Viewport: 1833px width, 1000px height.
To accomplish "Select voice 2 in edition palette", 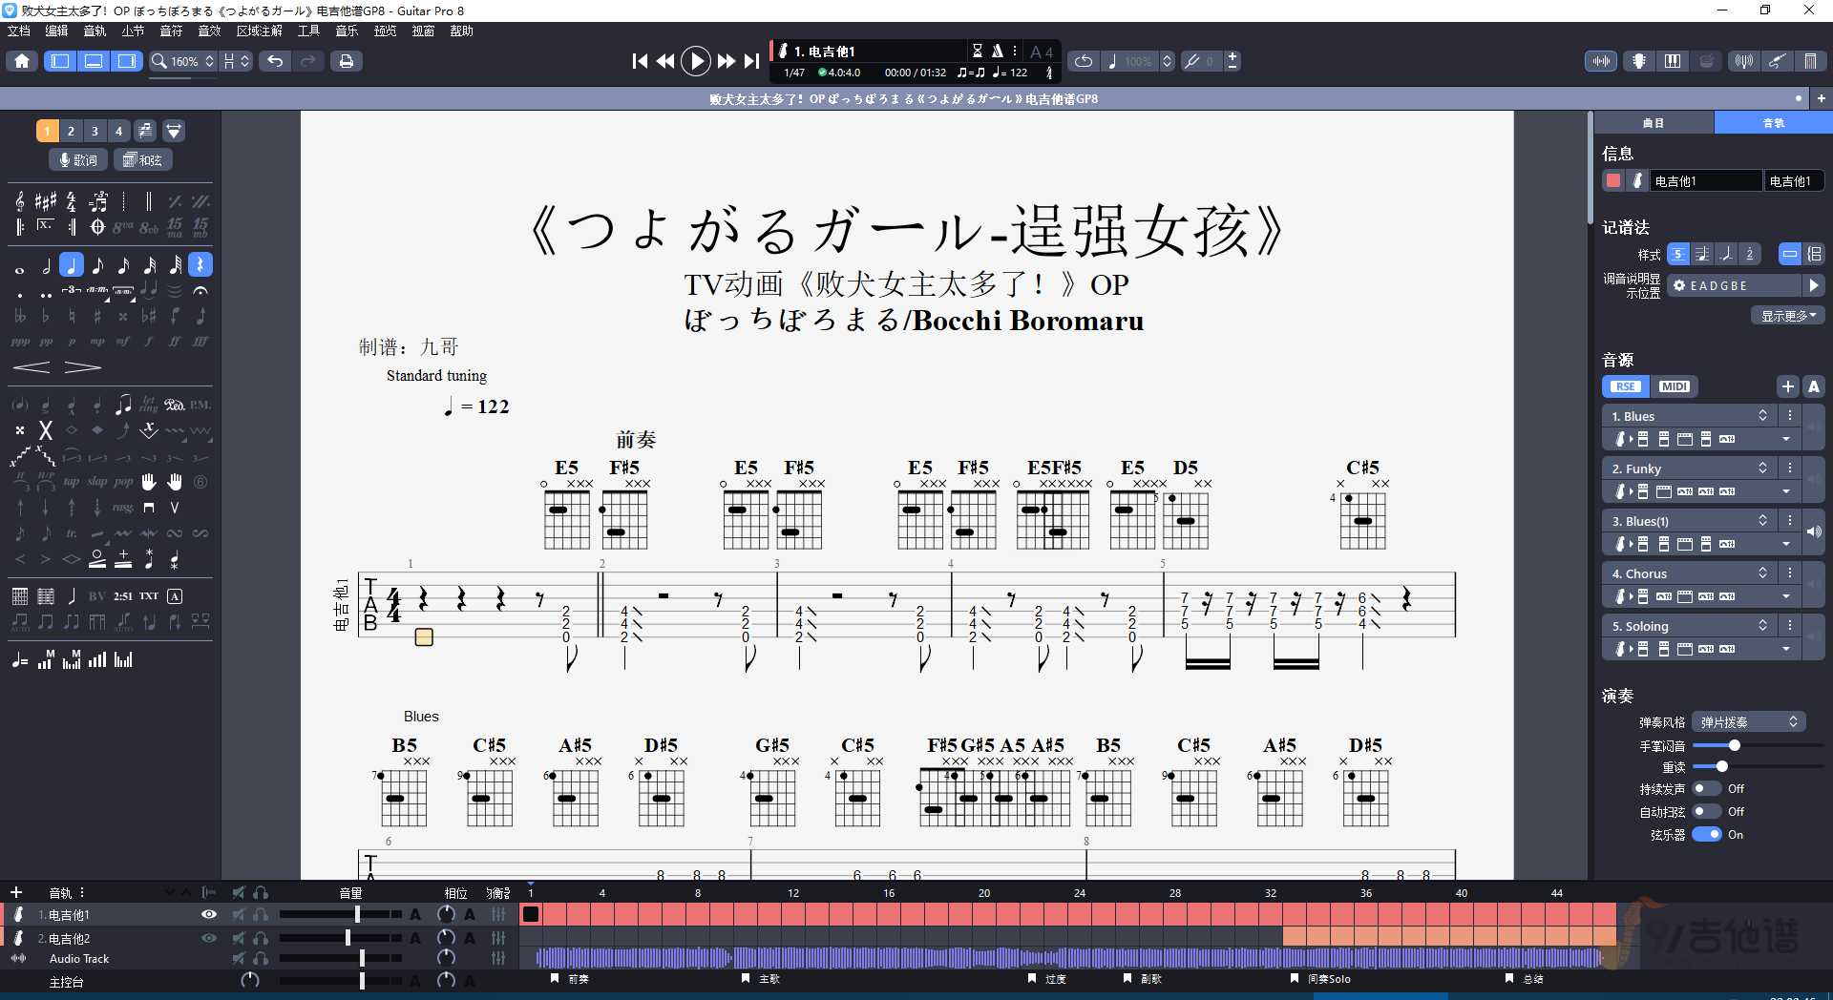I will coord(71,131).
